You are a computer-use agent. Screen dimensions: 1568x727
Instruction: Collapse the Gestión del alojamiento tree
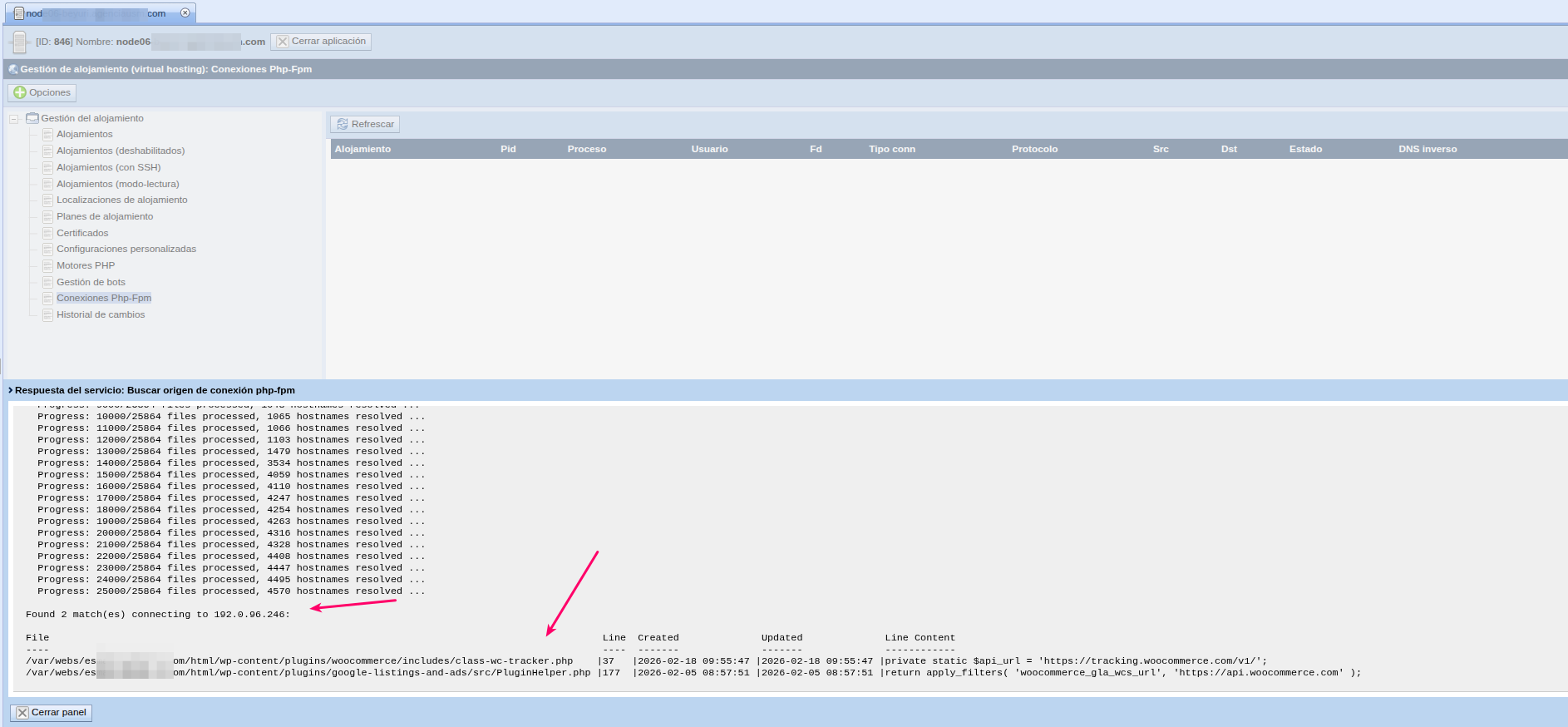(14, 119)
